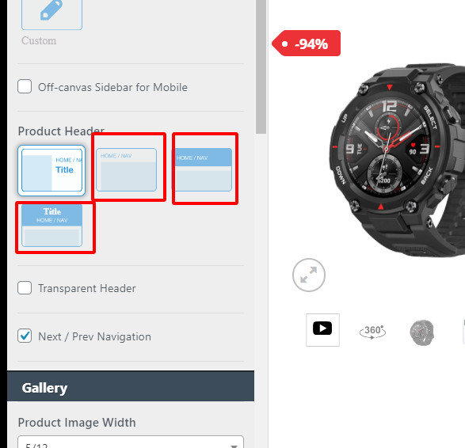Enable Off-canvas Sidebar for Mobile
The width and height of the screenshot is (465, 448).
[x=25, y=86]
